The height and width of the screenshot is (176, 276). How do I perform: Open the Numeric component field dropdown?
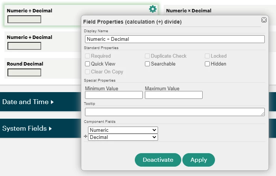(123, 130)
